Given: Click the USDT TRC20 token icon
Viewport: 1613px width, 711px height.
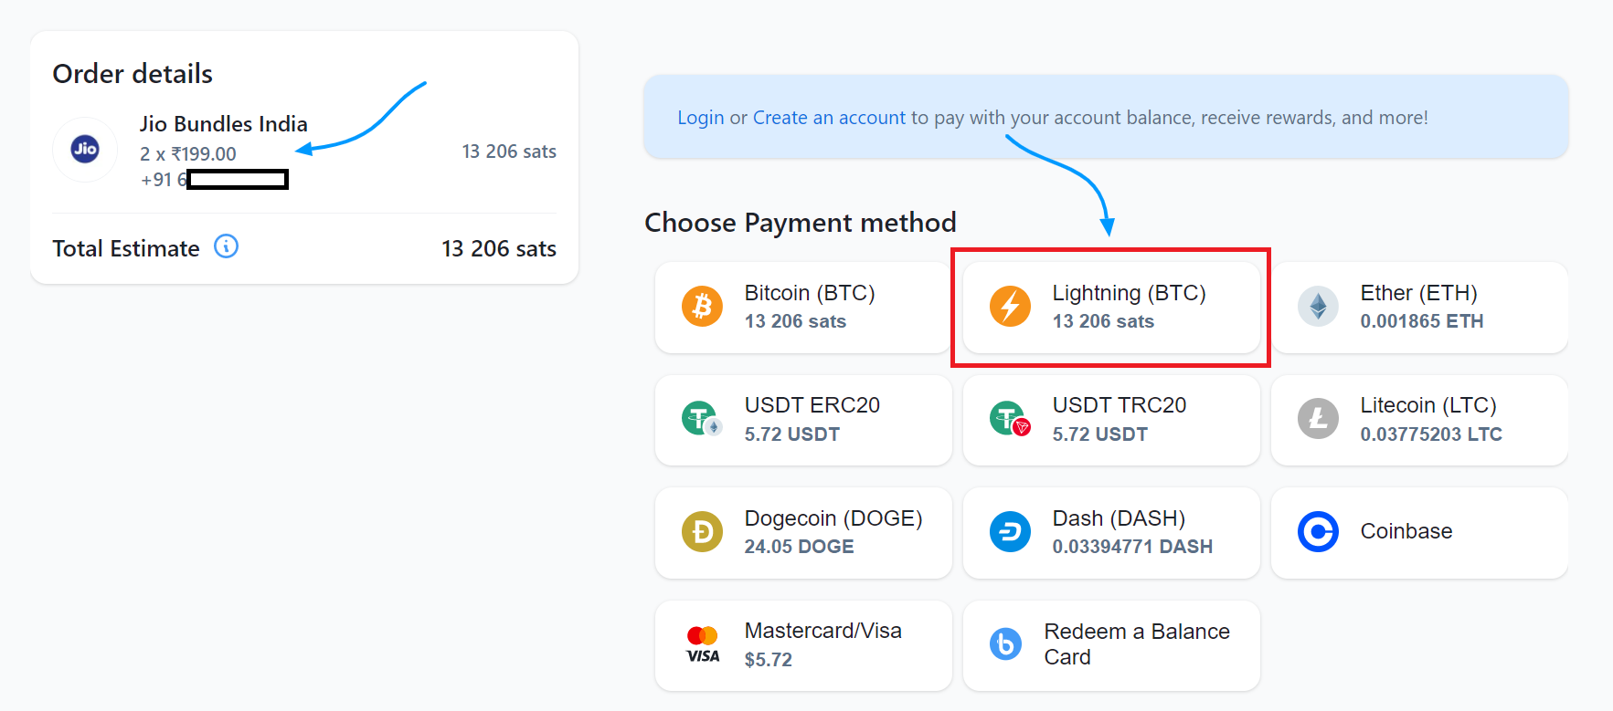Looking at the screenshot, I should pos(1009,419).
